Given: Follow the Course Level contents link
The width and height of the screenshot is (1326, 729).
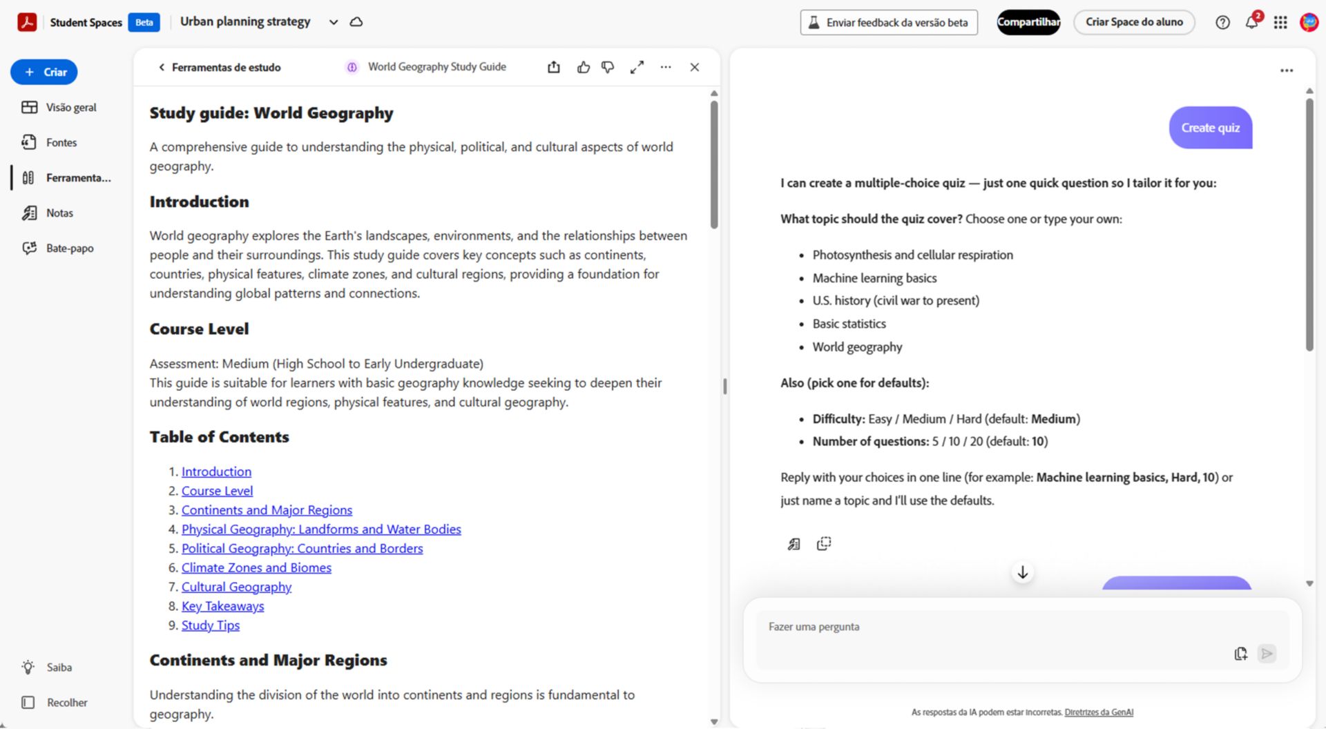Looking at the screenshot, I should tap(217, 491).
